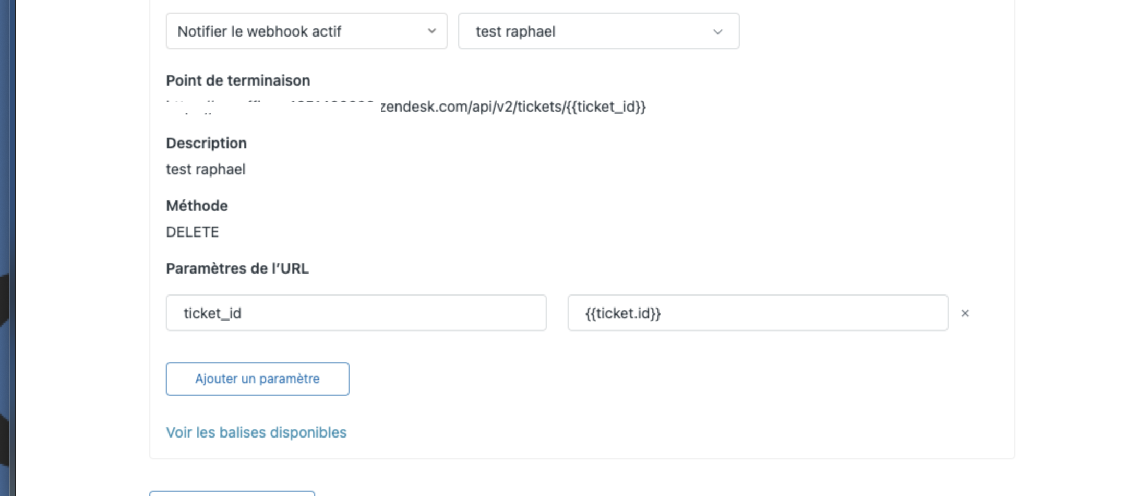Click the "Méthode" section heading
The width and height of the screenshot is (1127, 496).
197,206
